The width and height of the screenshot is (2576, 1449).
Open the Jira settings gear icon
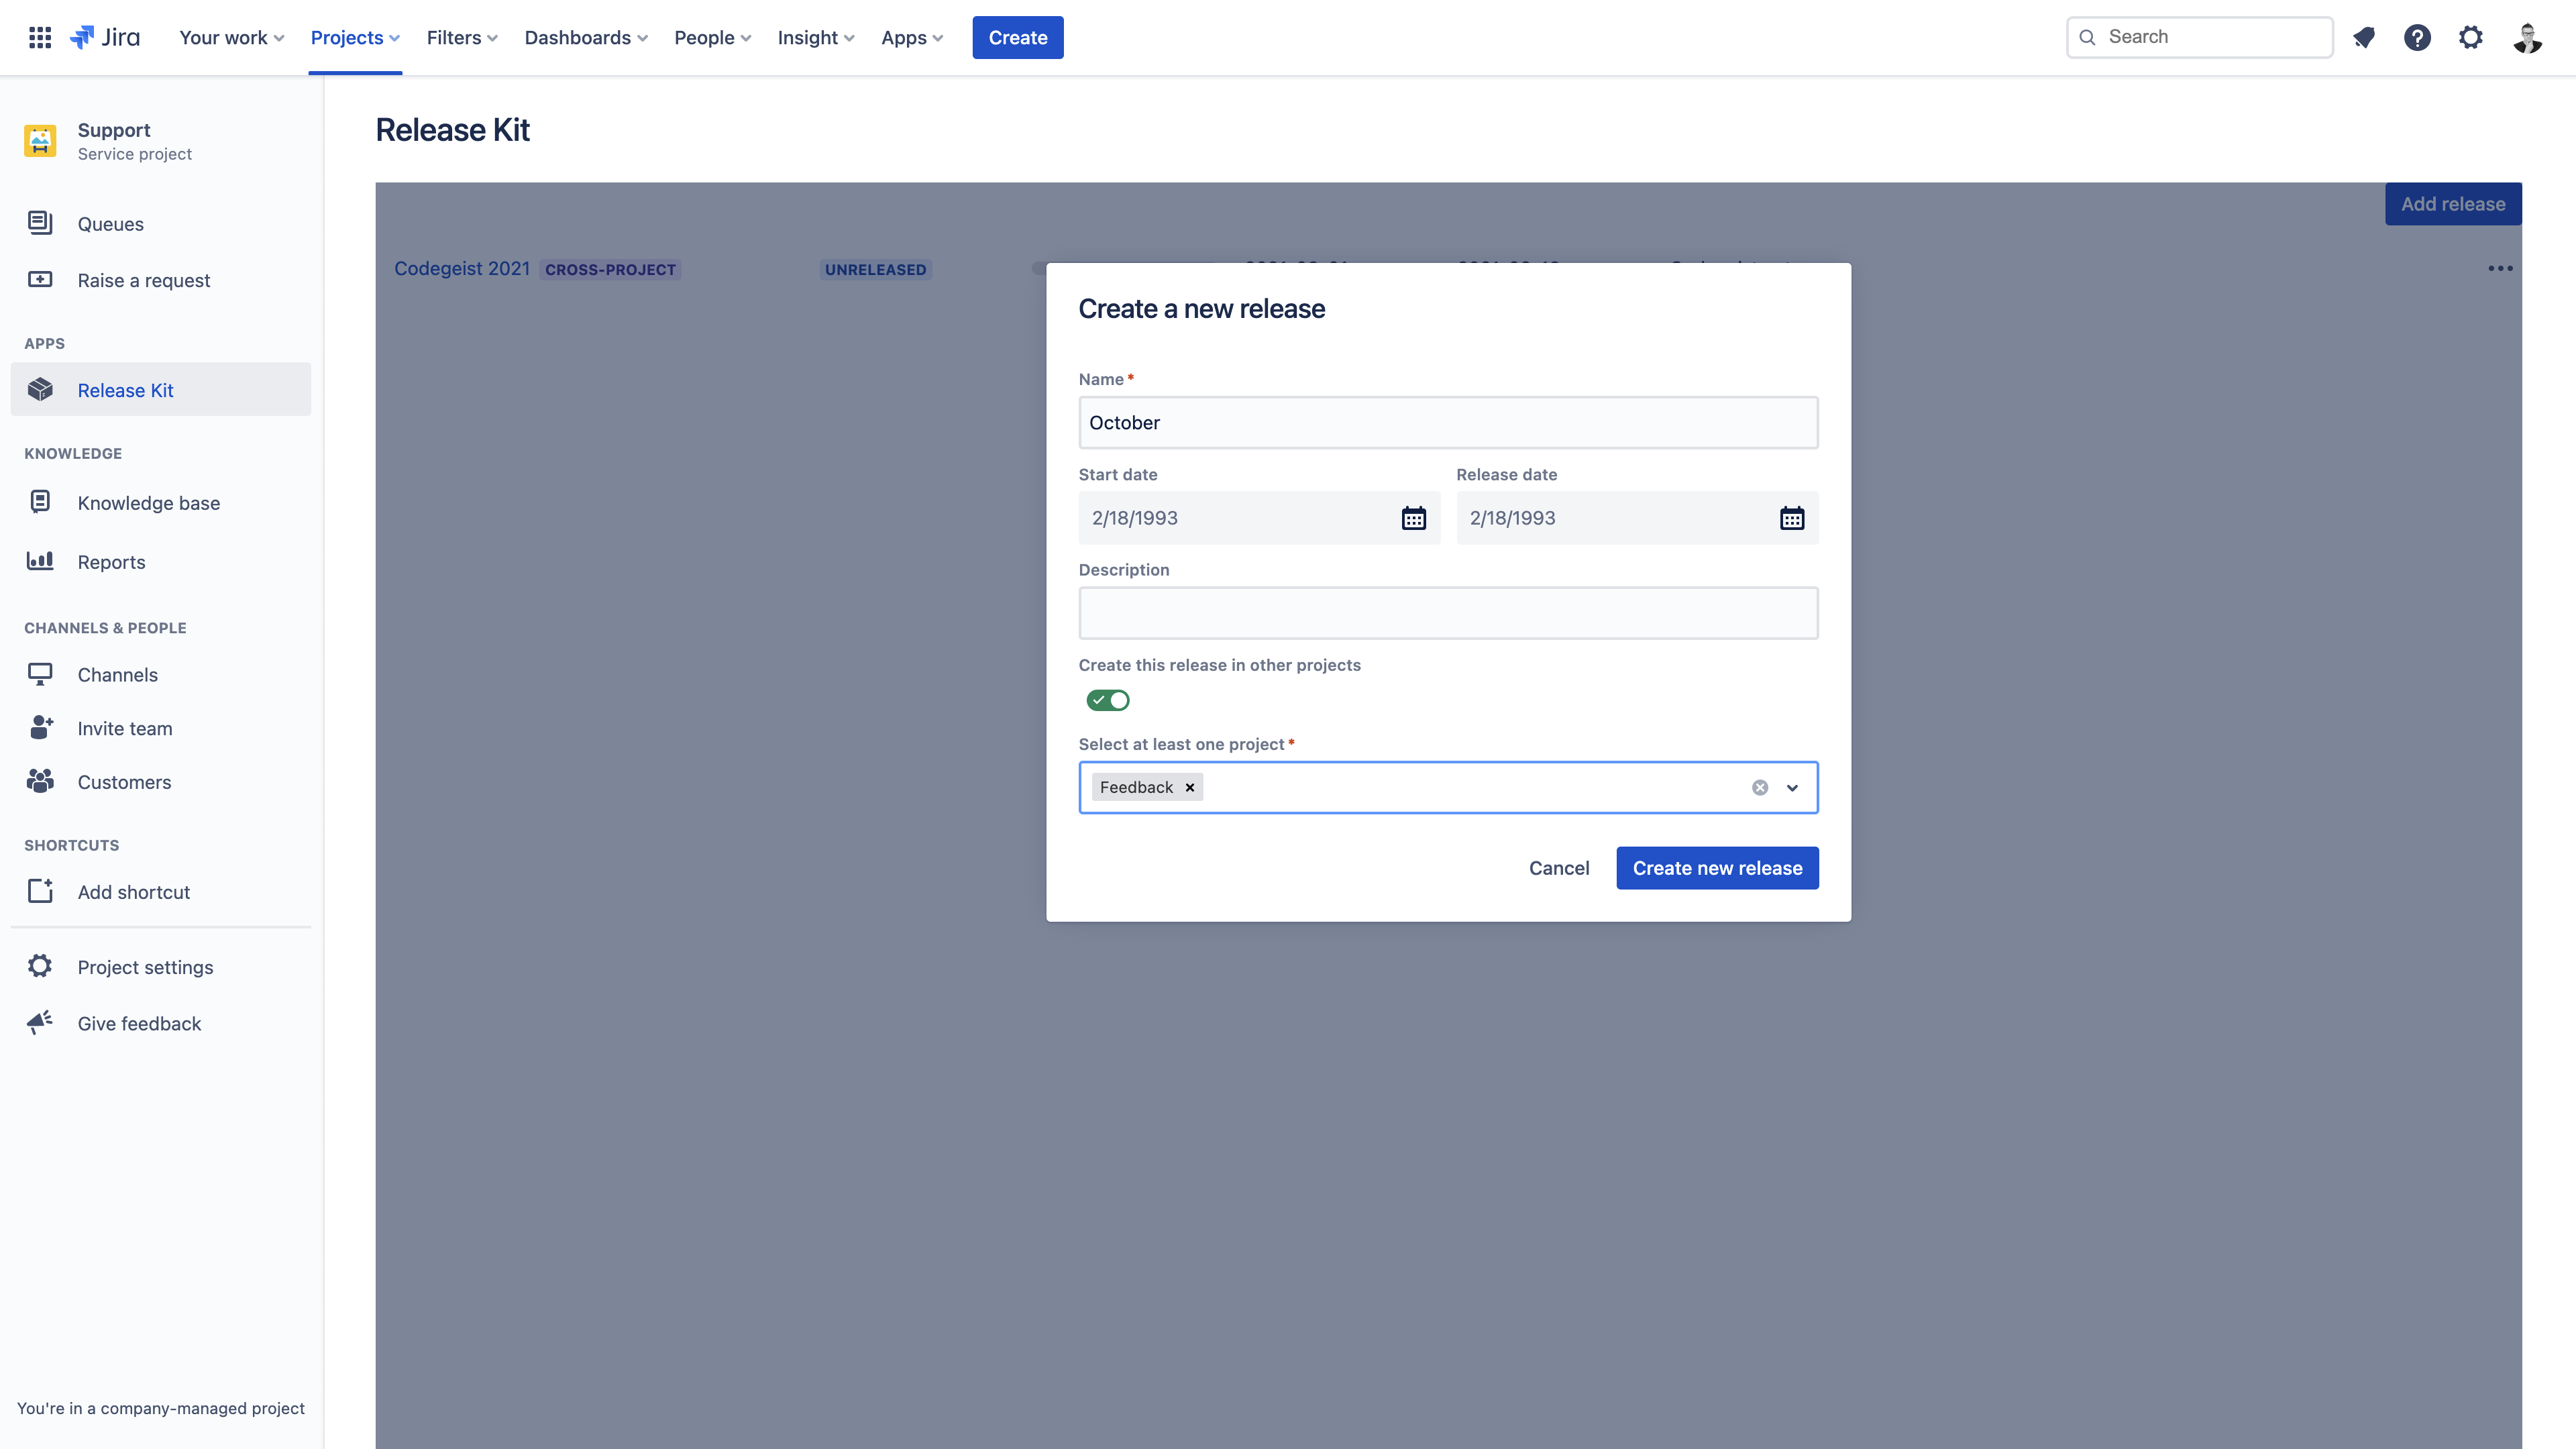coord(2471,37)
